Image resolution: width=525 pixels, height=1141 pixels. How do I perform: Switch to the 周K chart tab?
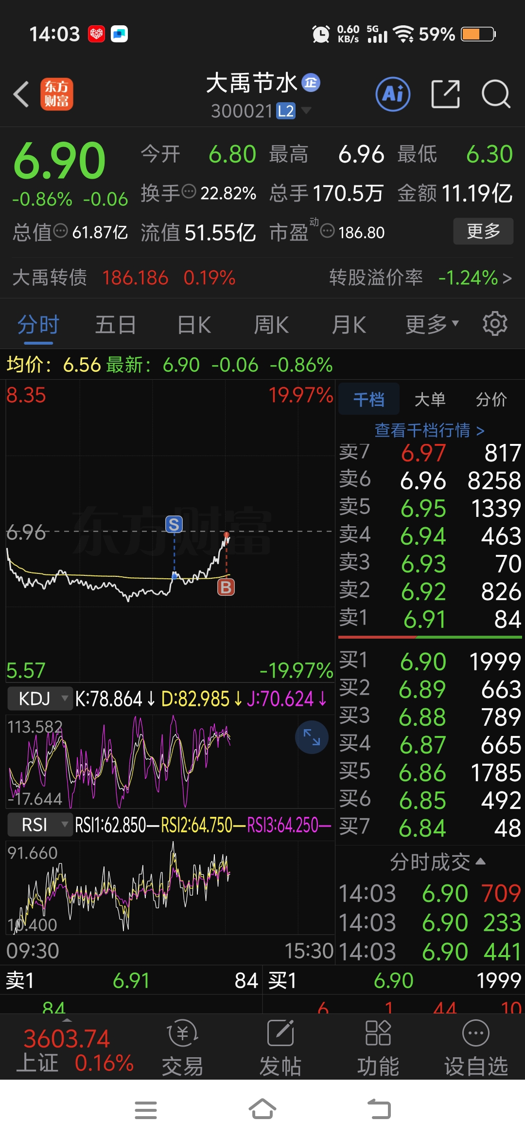click(x=271, y=324)
